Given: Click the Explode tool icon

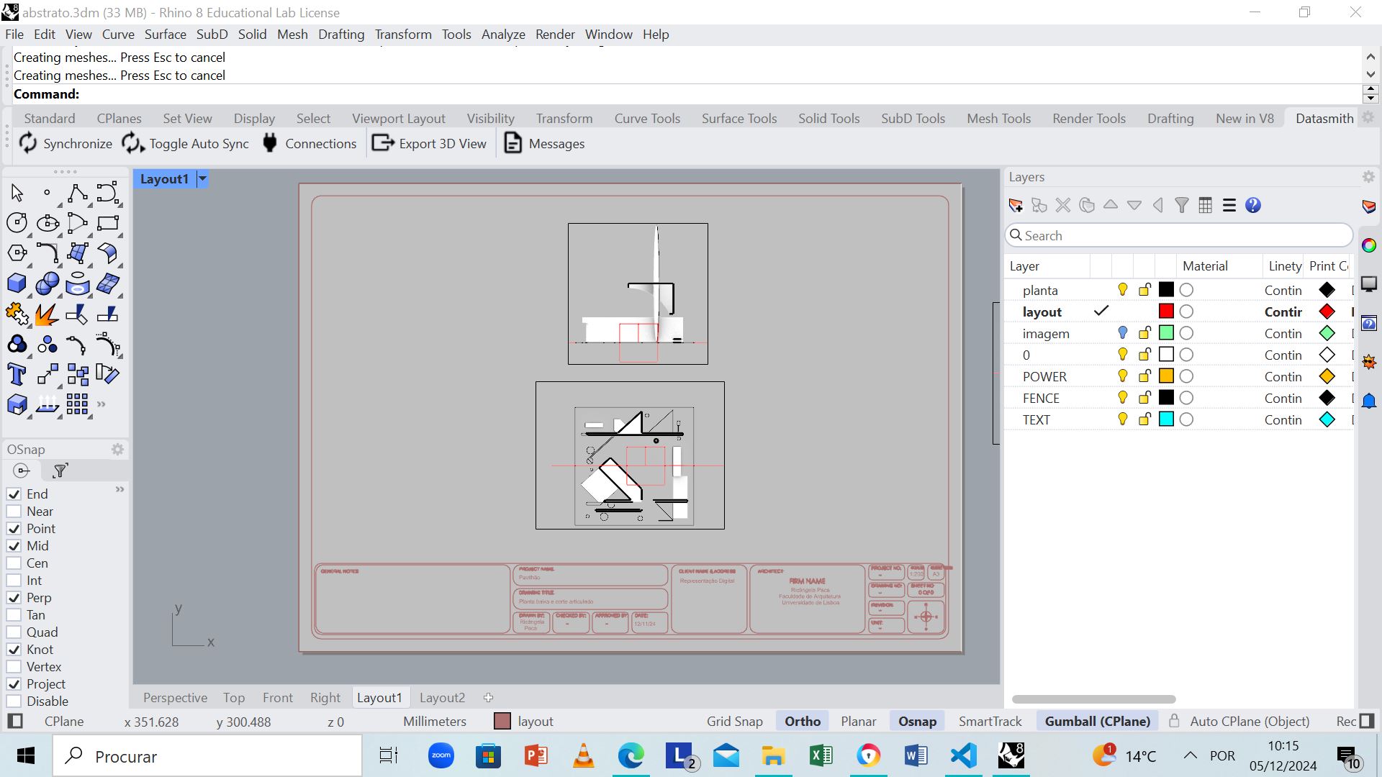Looking at the screenshot, I should click(47, 314).
